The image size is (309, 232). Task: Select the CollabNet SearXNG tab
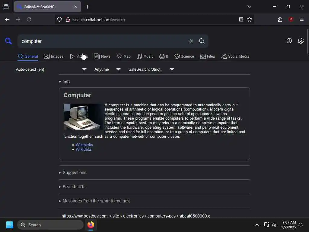point(47,7)
